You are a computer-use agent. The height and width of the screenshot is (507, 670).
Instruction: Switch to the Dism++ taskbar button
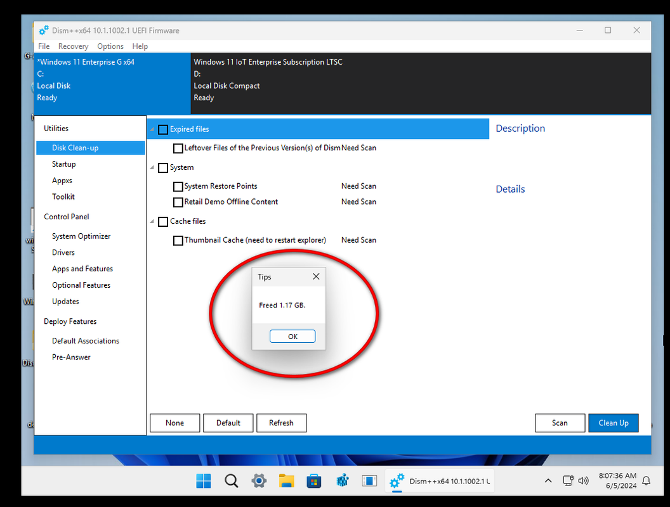[x=440, y=481]
